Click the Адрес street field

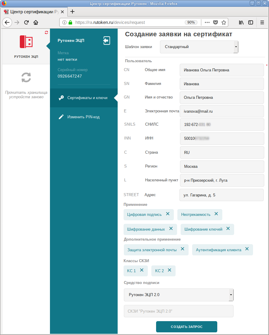(x=221, y=195)
